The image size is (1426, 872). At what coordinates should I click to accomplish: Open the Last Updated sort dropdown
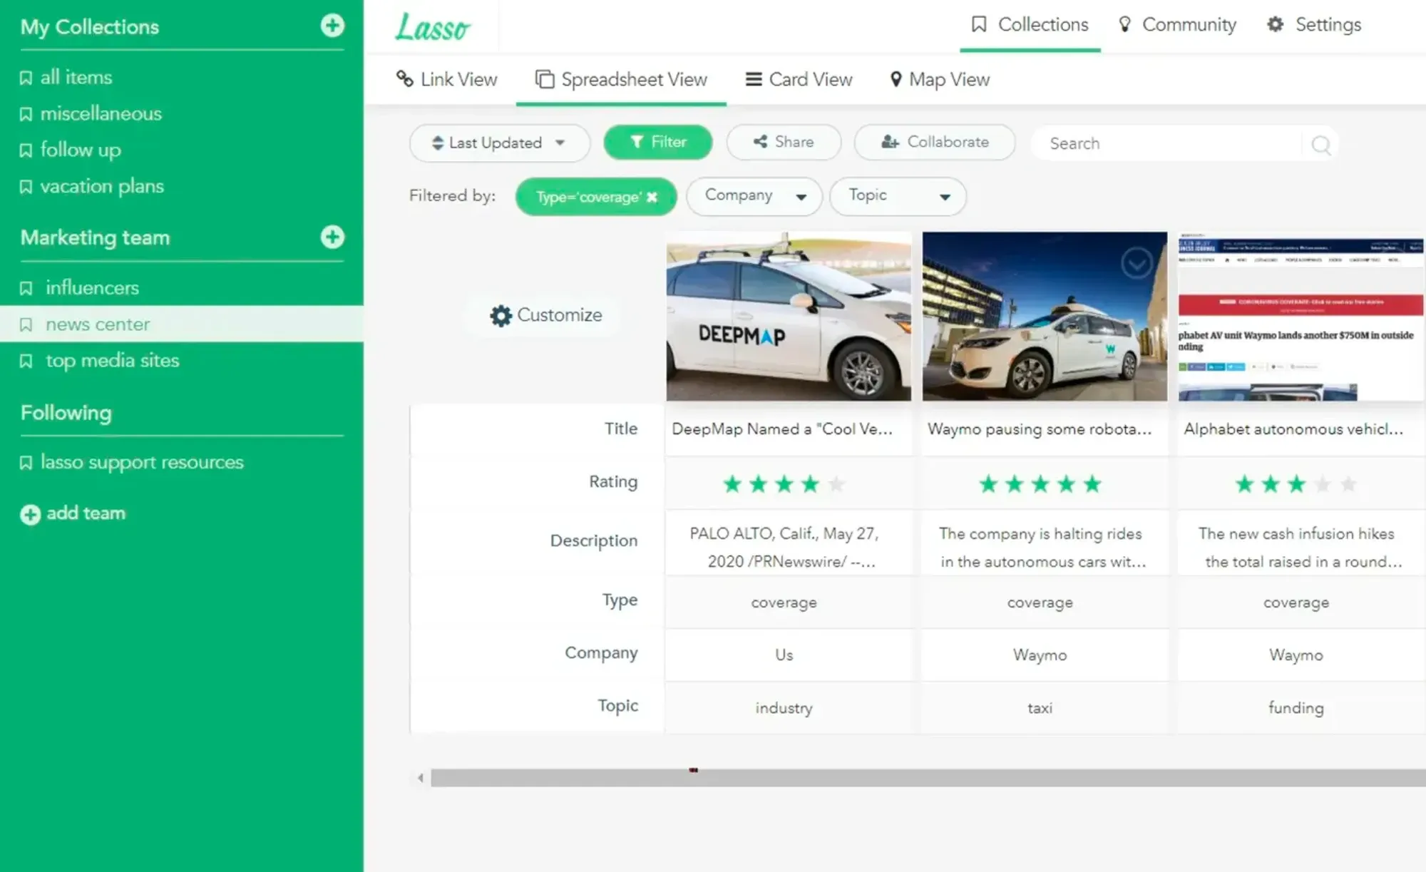[x=499, y=143]
